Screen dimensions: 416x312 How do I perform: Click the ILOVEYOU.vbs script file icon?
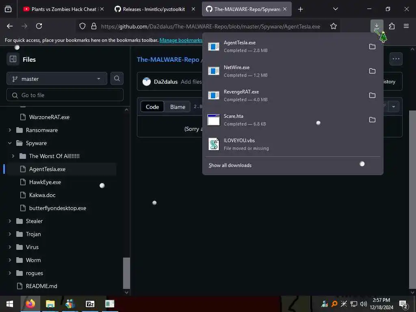coord(214,144)
